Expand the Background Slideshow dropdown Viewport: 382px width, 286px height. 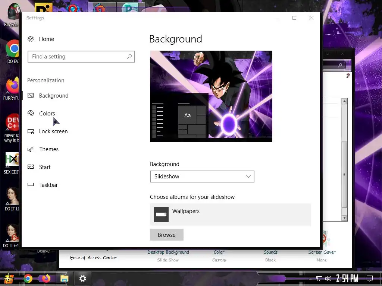click(202, 177)
